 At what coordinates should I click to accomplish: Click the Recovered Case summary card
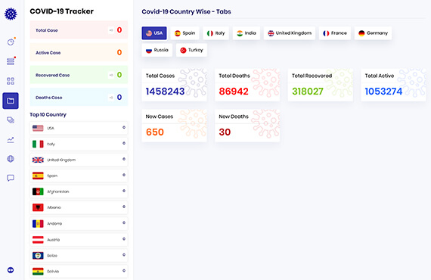point(79,75)
